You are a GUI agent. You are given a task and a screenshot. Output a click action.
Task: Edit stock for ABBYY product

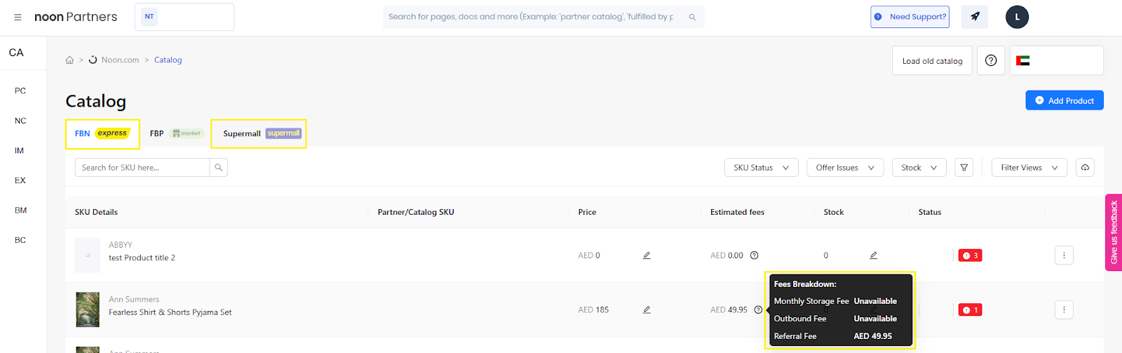[873, 255]
